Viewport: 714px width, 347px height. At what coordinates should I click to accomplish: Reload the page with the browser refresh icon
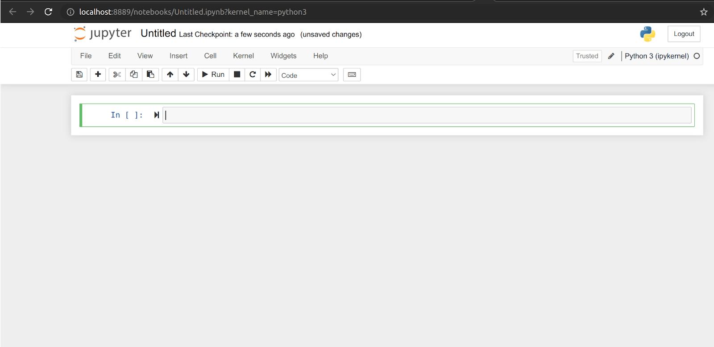click(48, 12)
